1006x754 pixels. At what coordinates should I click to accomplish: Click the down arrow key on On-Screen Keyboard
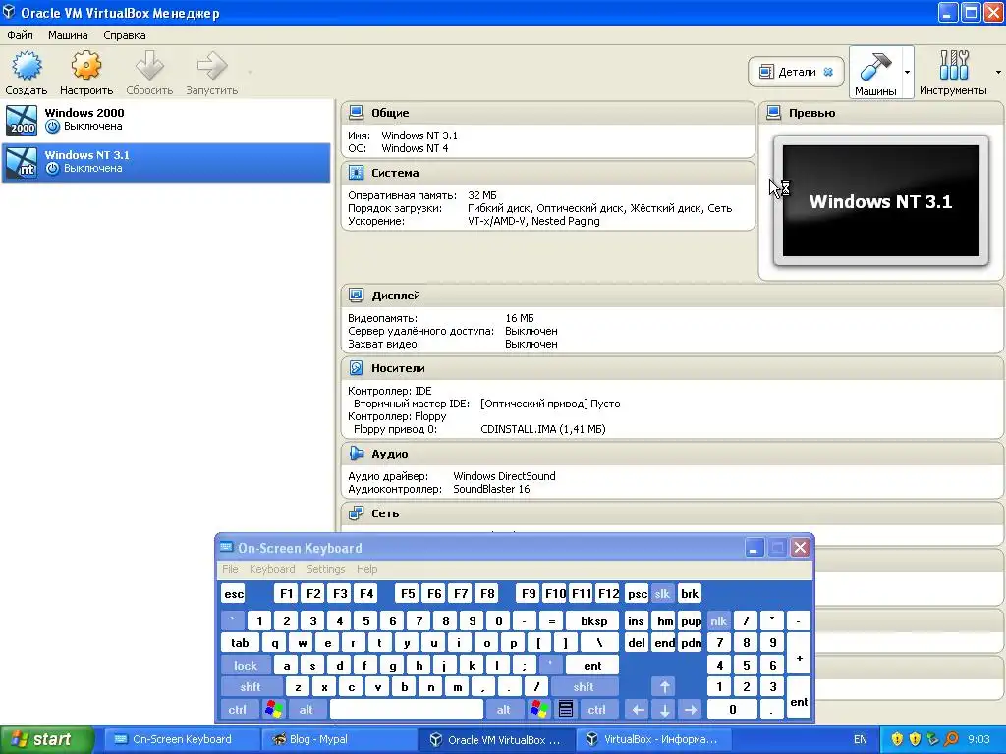pyautogui.click(x=664, y=709)
